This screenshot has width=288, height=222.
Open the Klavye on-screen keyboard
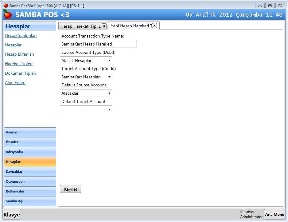click(x=12, y=215)
